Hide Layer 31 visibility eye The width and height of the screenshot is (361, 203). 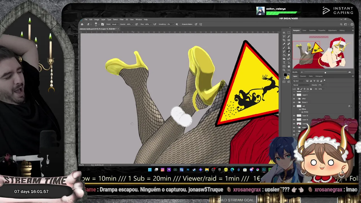(x=294, y=120)
